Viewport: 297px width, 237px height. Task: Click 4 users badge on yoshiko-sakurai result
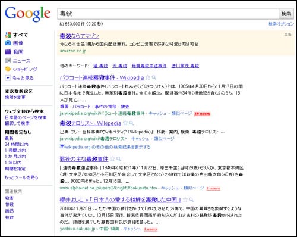pyautogui.click(x=151, y=229)
